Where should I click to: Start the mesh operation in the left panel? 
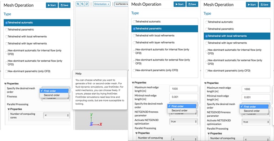click(52, 5)
